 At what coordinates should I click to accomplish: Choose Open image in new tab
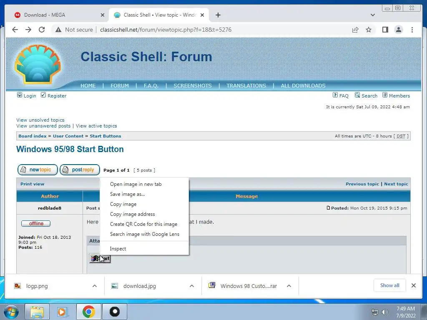(x=144, y=184)
